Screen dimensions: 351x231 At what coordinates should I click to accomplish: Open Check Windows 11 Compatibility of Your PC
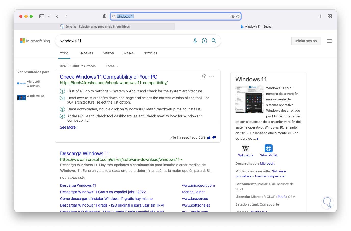pyautogui.click(x=108, y=77)
